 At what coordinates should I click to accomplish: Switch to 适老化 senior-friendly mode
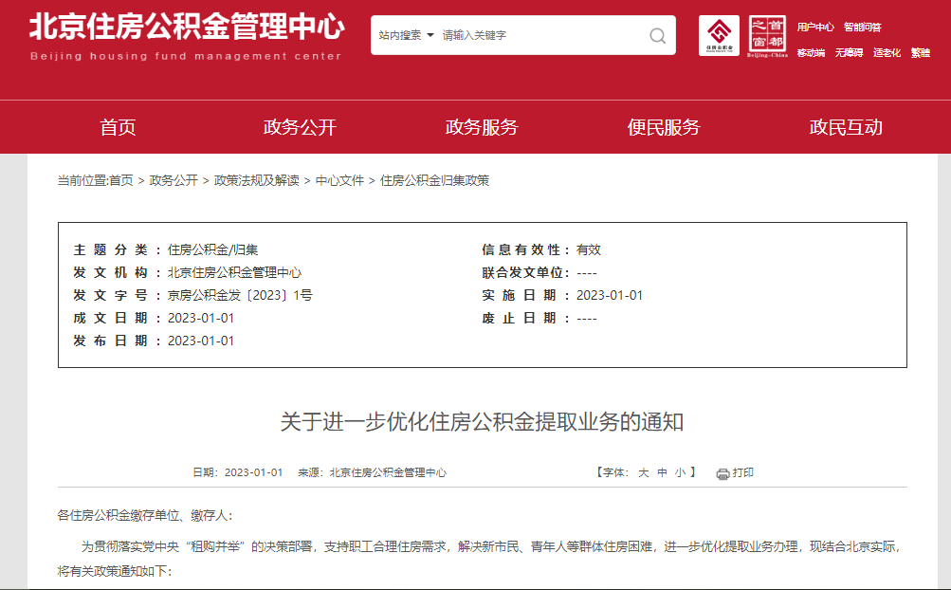[887, 53]
